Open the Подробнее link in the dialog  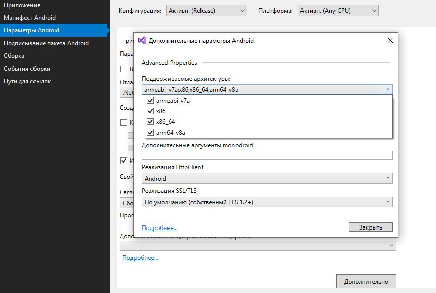click(x=159, y=228)
